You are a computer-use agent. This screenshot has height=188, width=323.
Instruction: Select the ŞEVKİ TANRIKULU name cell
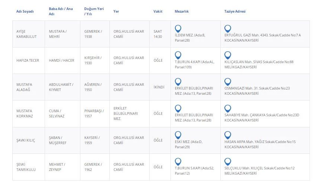27,167
